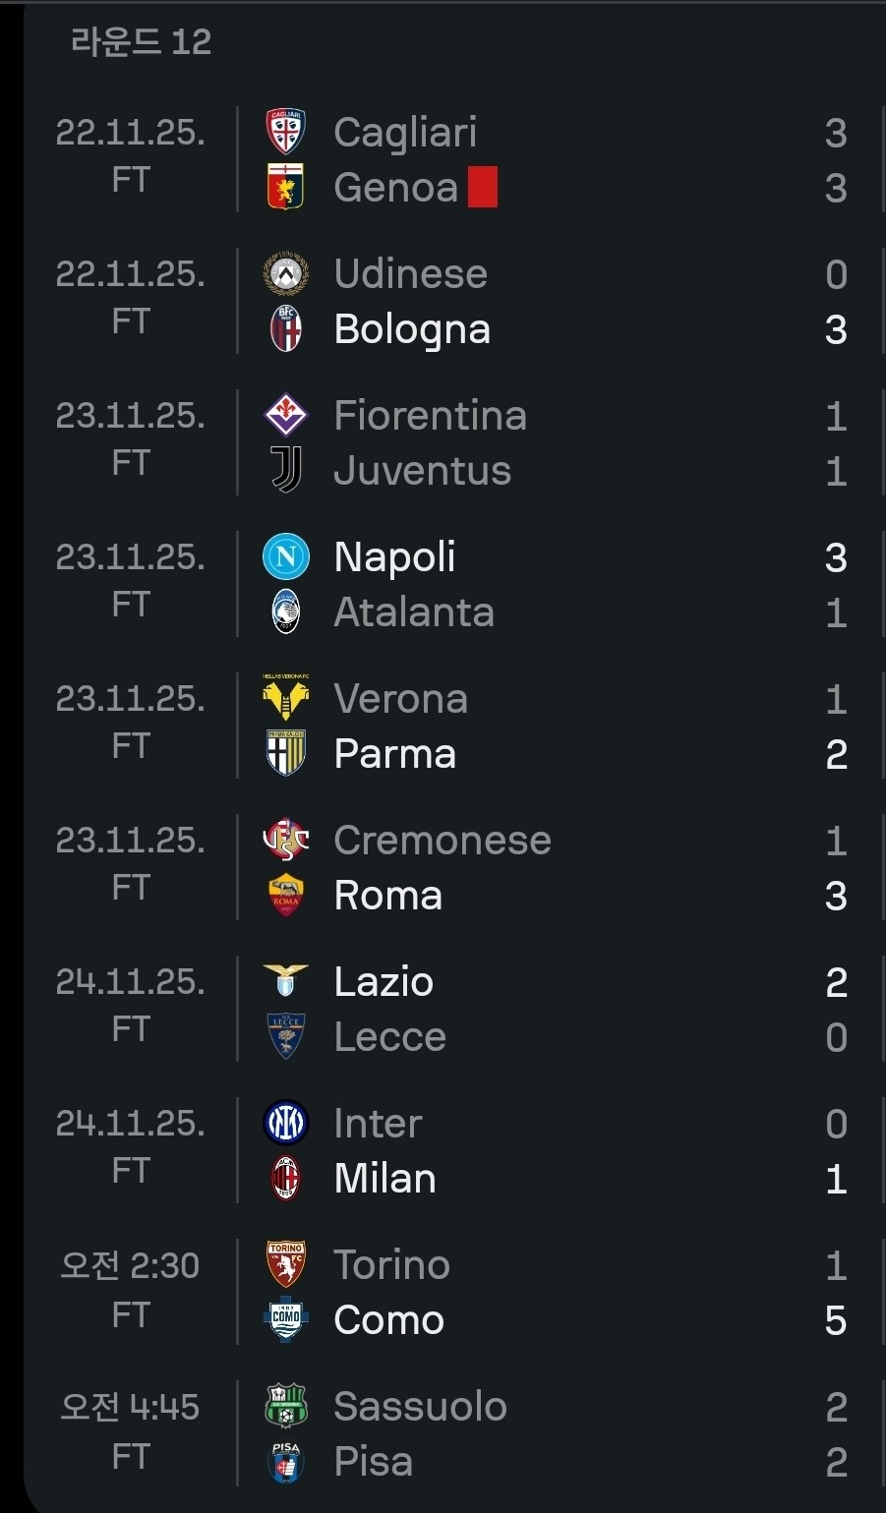
Task: Click the Cremonese team name
Action: pyautogui.click(x=443, y=841)
